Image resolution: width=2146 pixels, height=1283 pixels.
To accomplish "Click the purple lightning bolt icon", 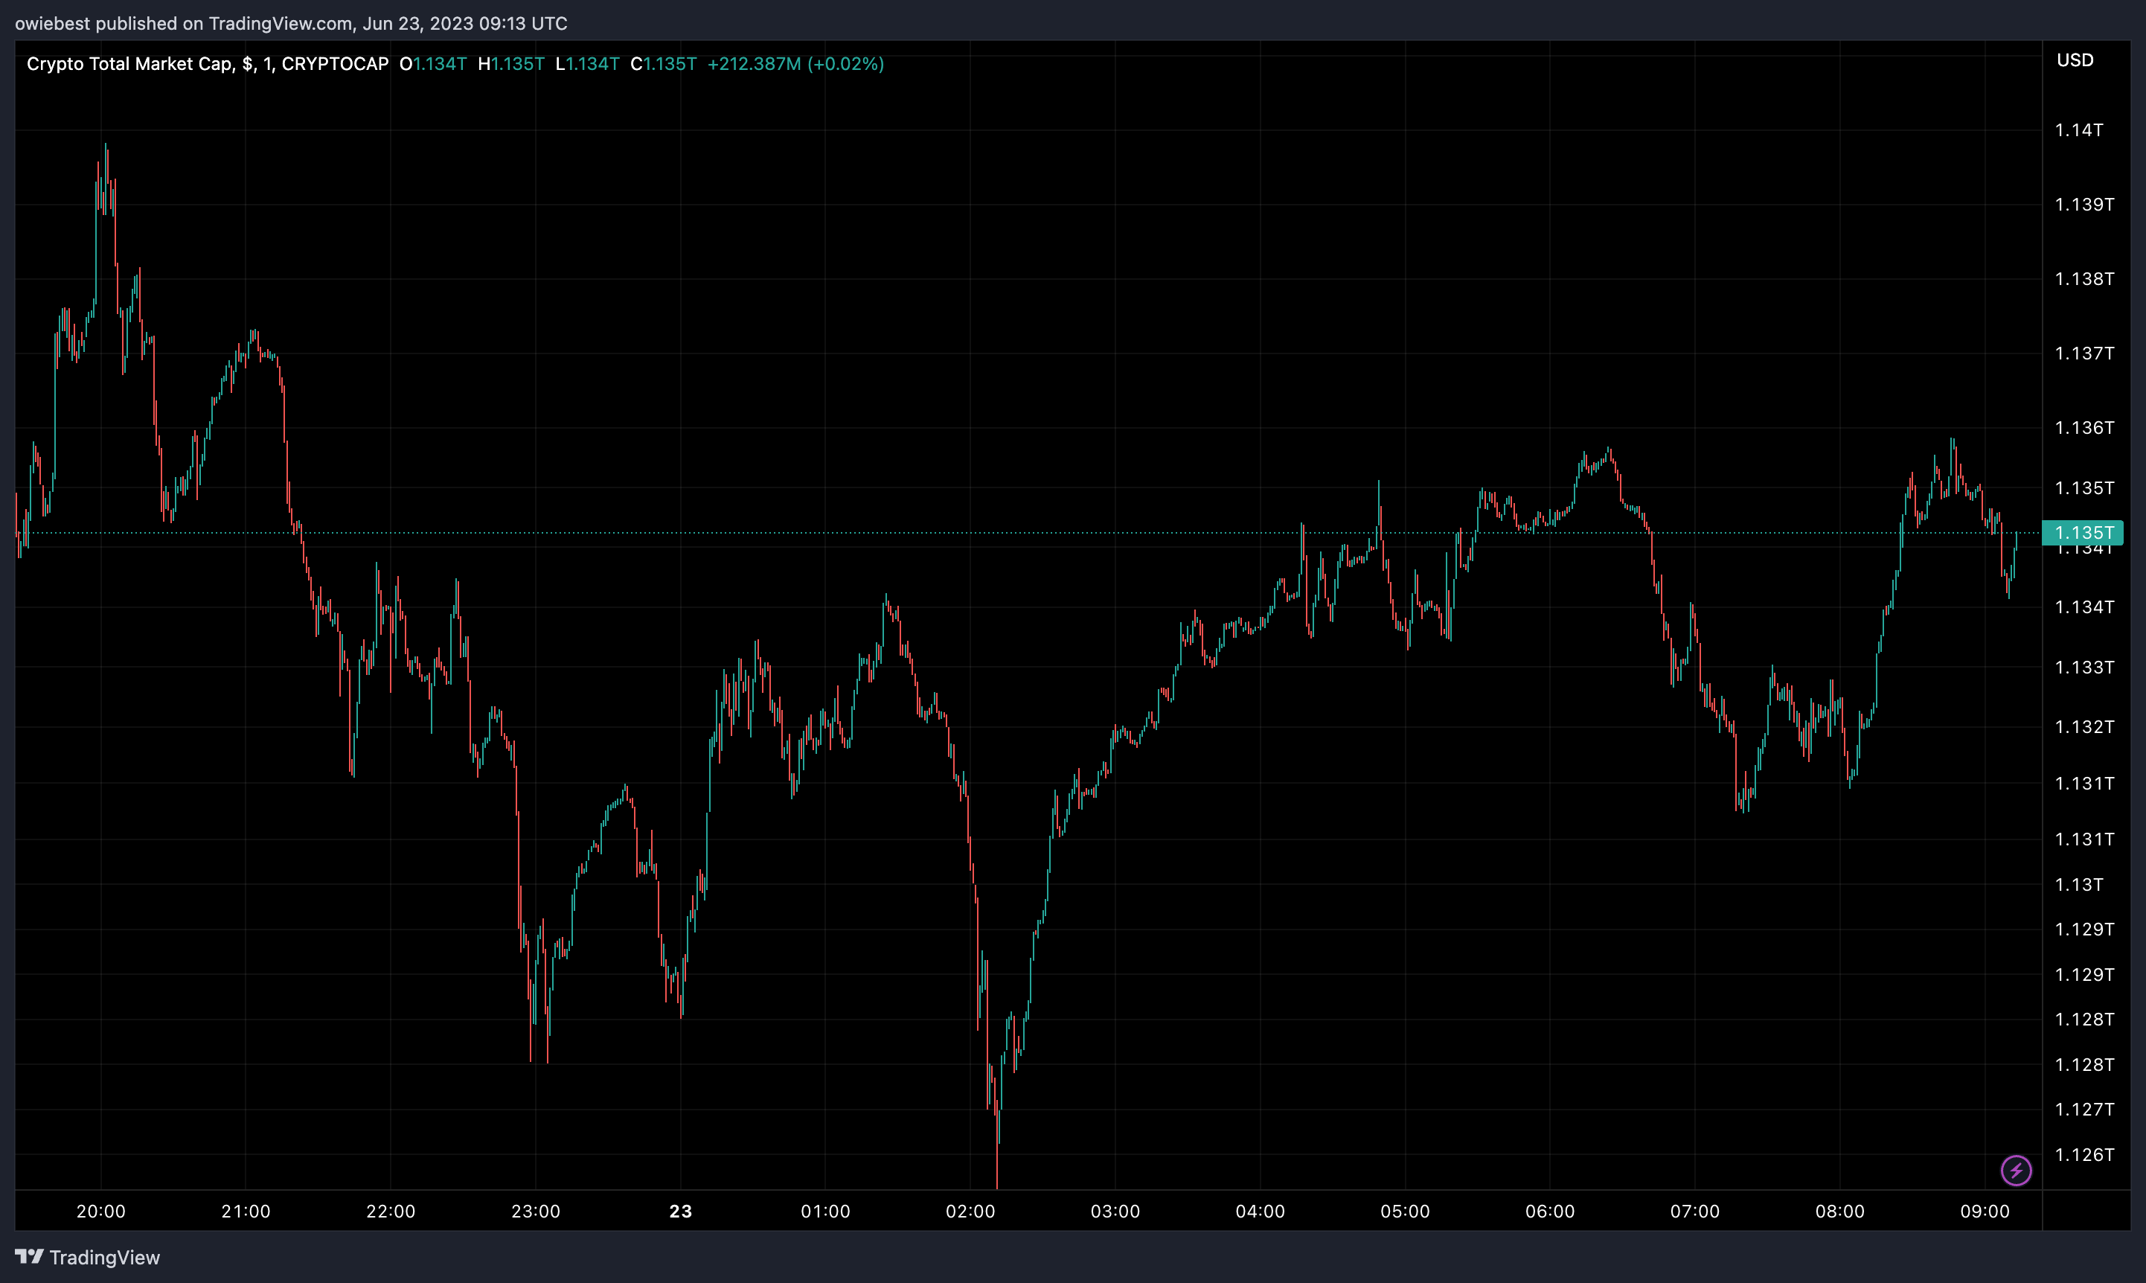I will coord(2016,1171).
